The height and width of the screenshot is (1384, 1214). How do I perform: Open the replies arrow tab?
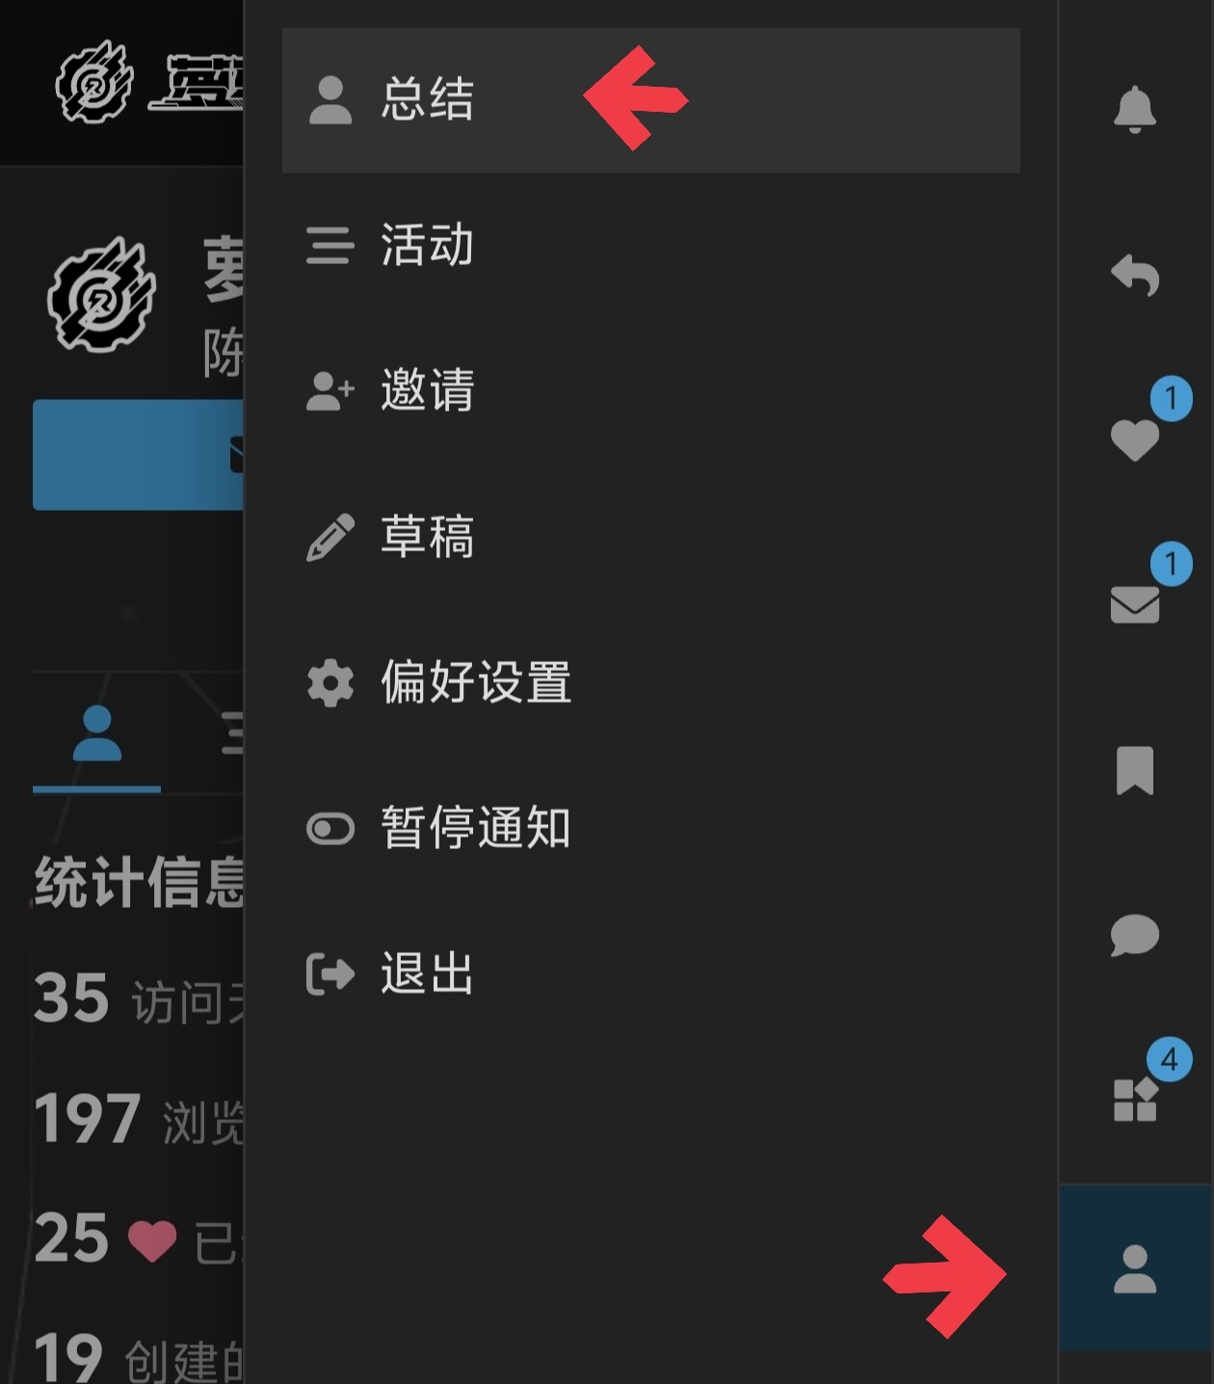[1135, 276]
